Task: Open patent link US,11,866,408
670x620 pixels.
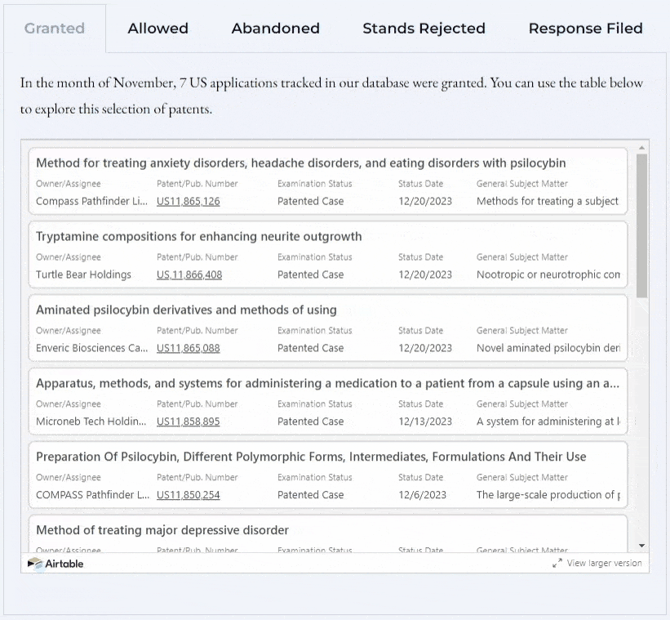Action: coord(189,274)
